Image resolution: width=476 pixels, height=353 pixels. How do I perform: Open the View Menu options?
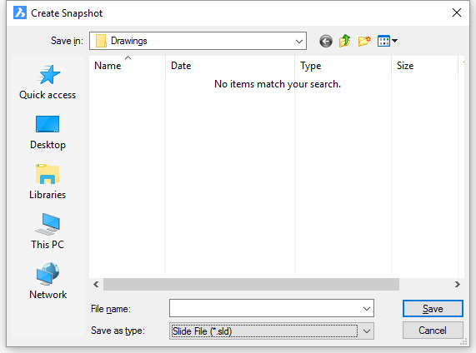388,41
